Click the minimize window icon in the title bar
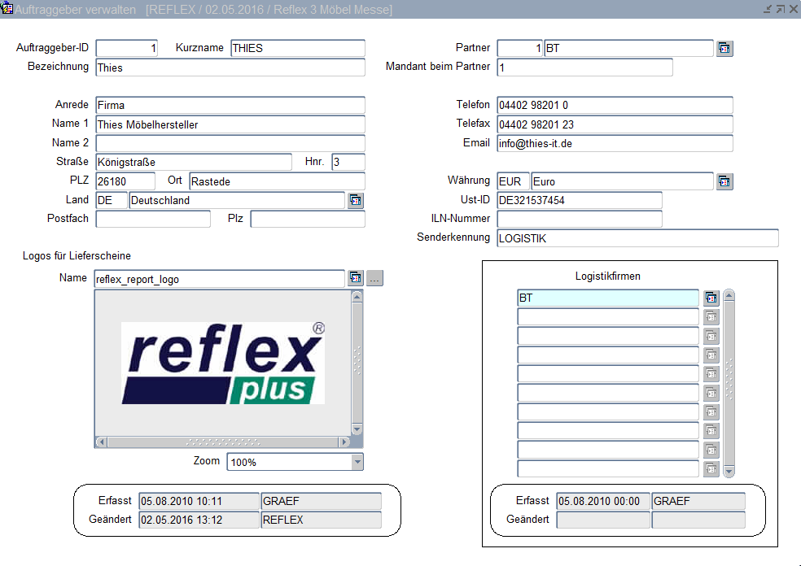Screen dimensions: 801x566 tap(767, 9)
